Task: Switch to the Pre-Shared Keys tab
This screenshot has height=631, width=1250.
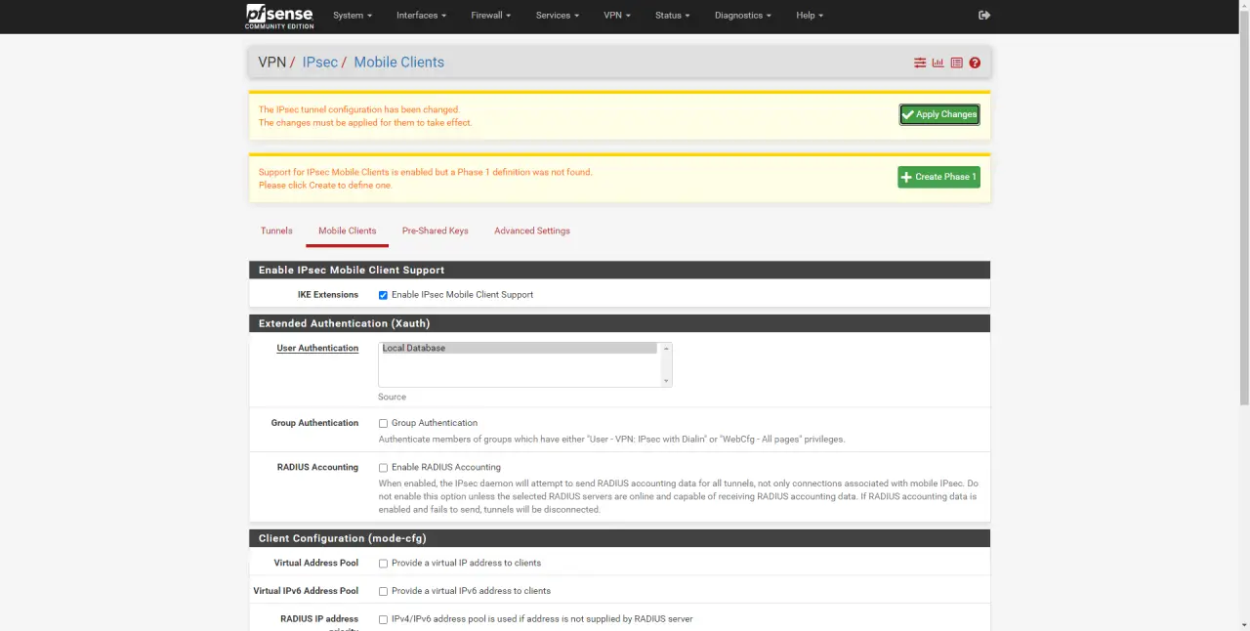Action: pyautogui.click(x=435, y=231)
